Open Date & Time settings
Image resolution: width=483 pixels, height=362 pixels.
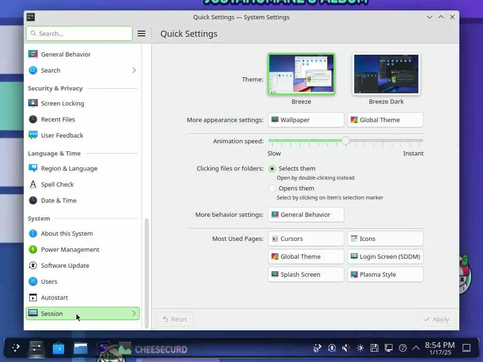click(83, 200)
